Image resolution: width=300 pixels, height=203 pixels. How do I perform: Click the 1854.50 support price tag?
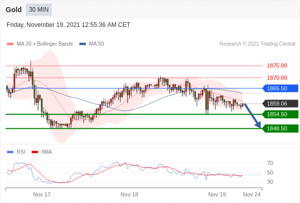[x=280, y=114]
